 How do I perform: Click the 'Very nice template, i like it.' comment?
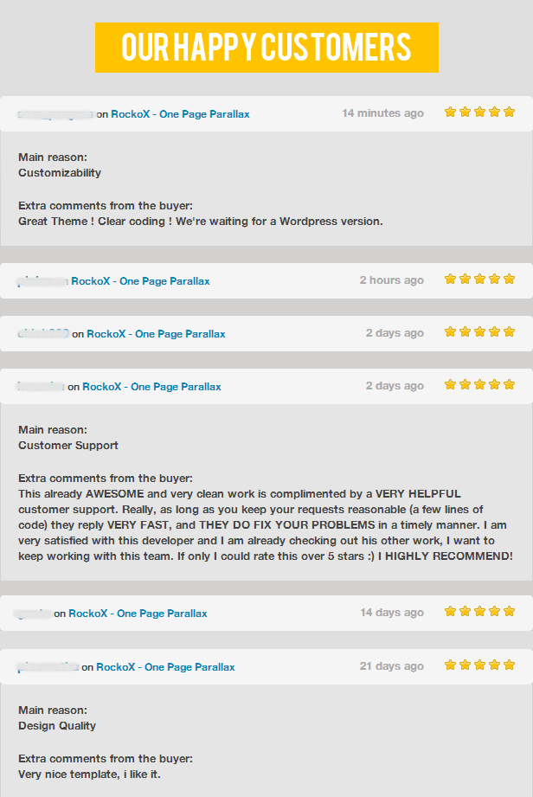click(x=89, y=775)
